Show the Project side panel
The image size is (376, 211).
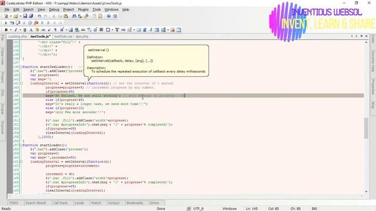coord(2,77)
